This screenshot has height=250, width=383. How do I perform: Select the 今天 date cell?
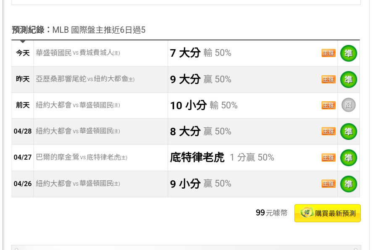[23, 53]
